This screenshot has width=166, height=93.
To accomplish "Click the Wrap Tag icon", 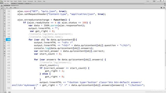I will (x=5, y=44).
